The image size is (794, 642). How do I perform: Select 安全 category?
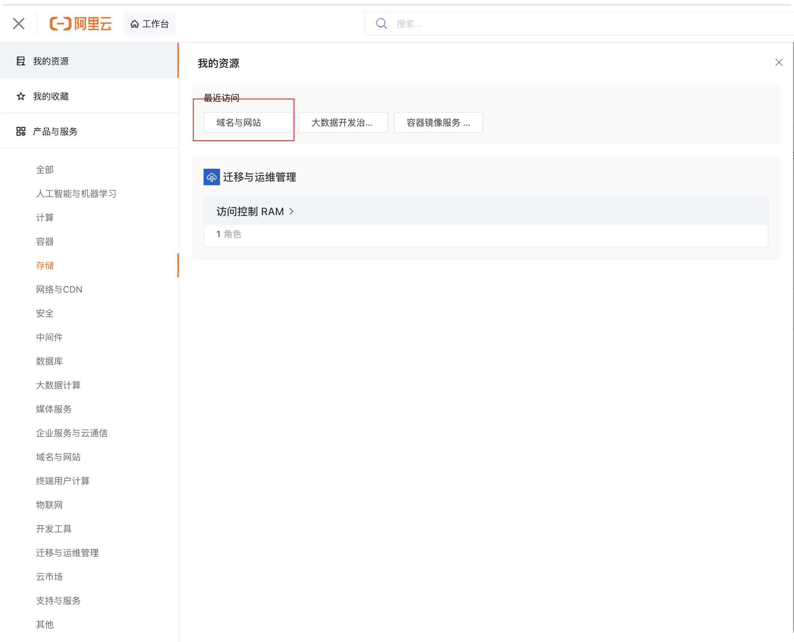[45, 313]
